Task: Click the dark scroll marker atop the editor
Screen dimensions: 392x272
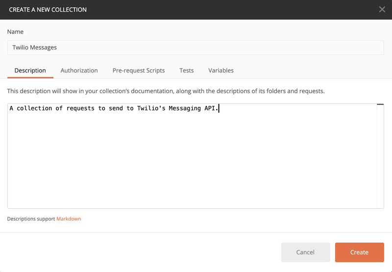Action: pyautogui.click(x=380, y=105)
